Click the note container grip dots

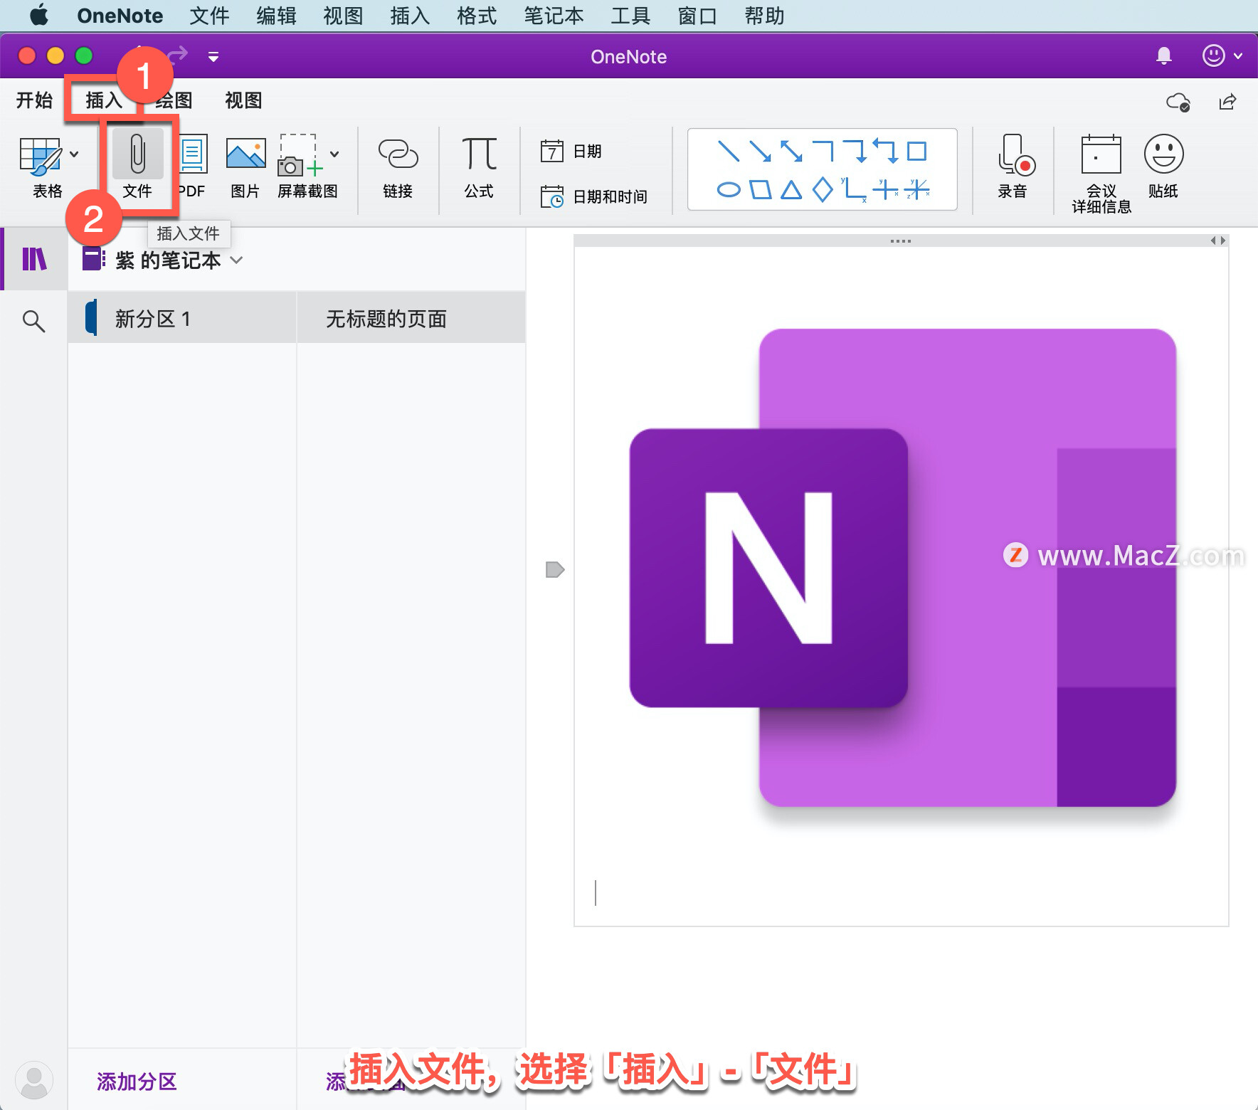[900, 241]
